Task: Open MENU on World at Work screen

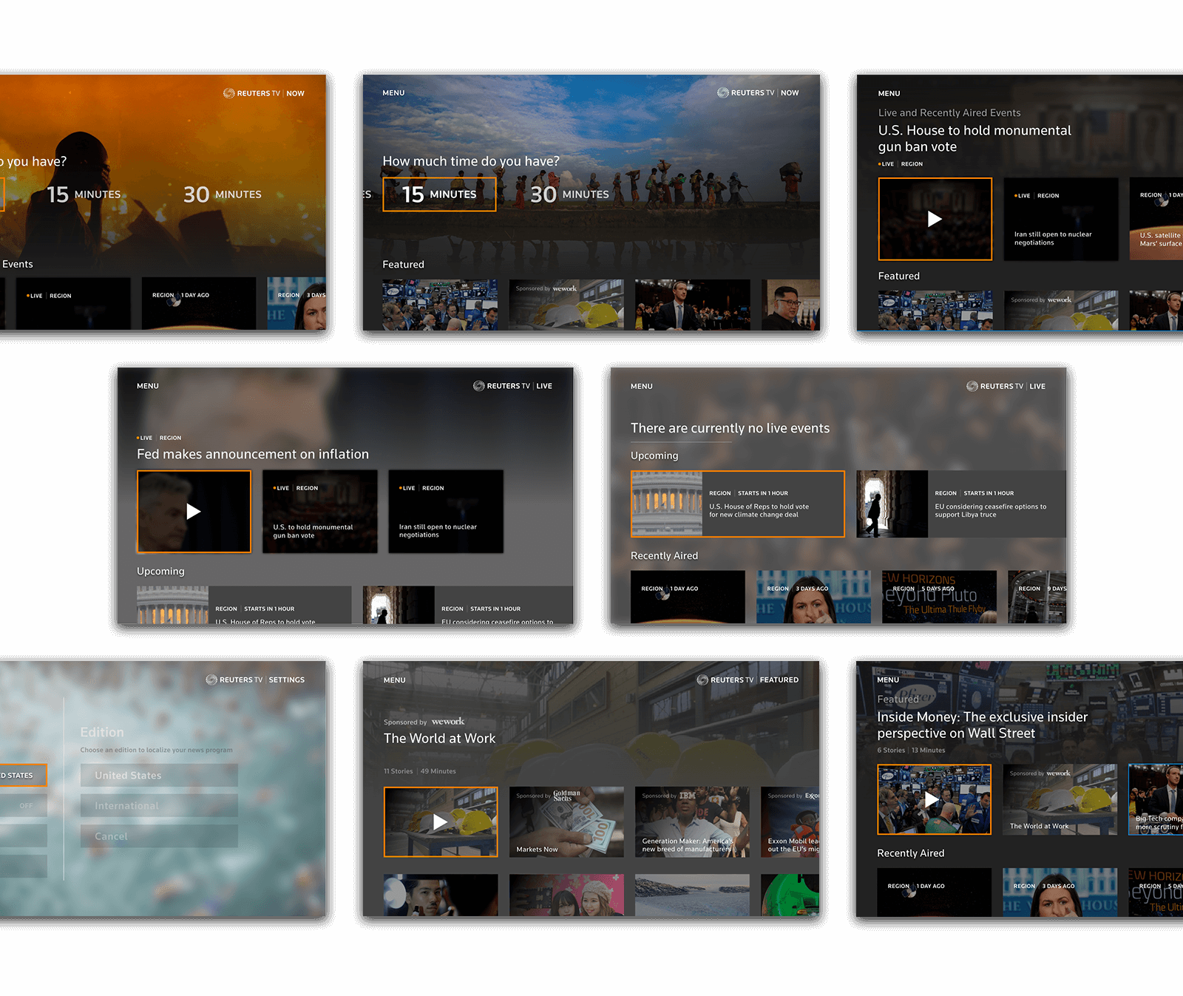Action: (x=394, y=680)
